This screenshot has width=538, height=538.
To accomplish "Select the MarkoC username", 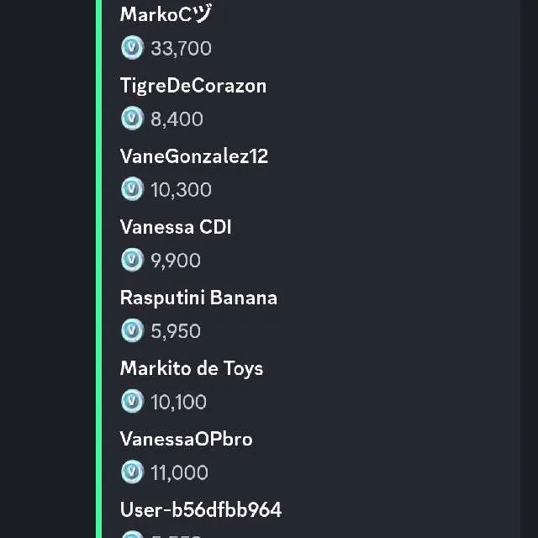I will tap(166, 14).
